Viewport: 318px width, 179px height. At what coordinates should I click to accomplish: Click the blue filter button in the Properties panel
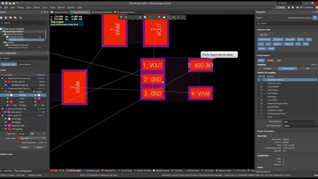(x=315, y=18)
